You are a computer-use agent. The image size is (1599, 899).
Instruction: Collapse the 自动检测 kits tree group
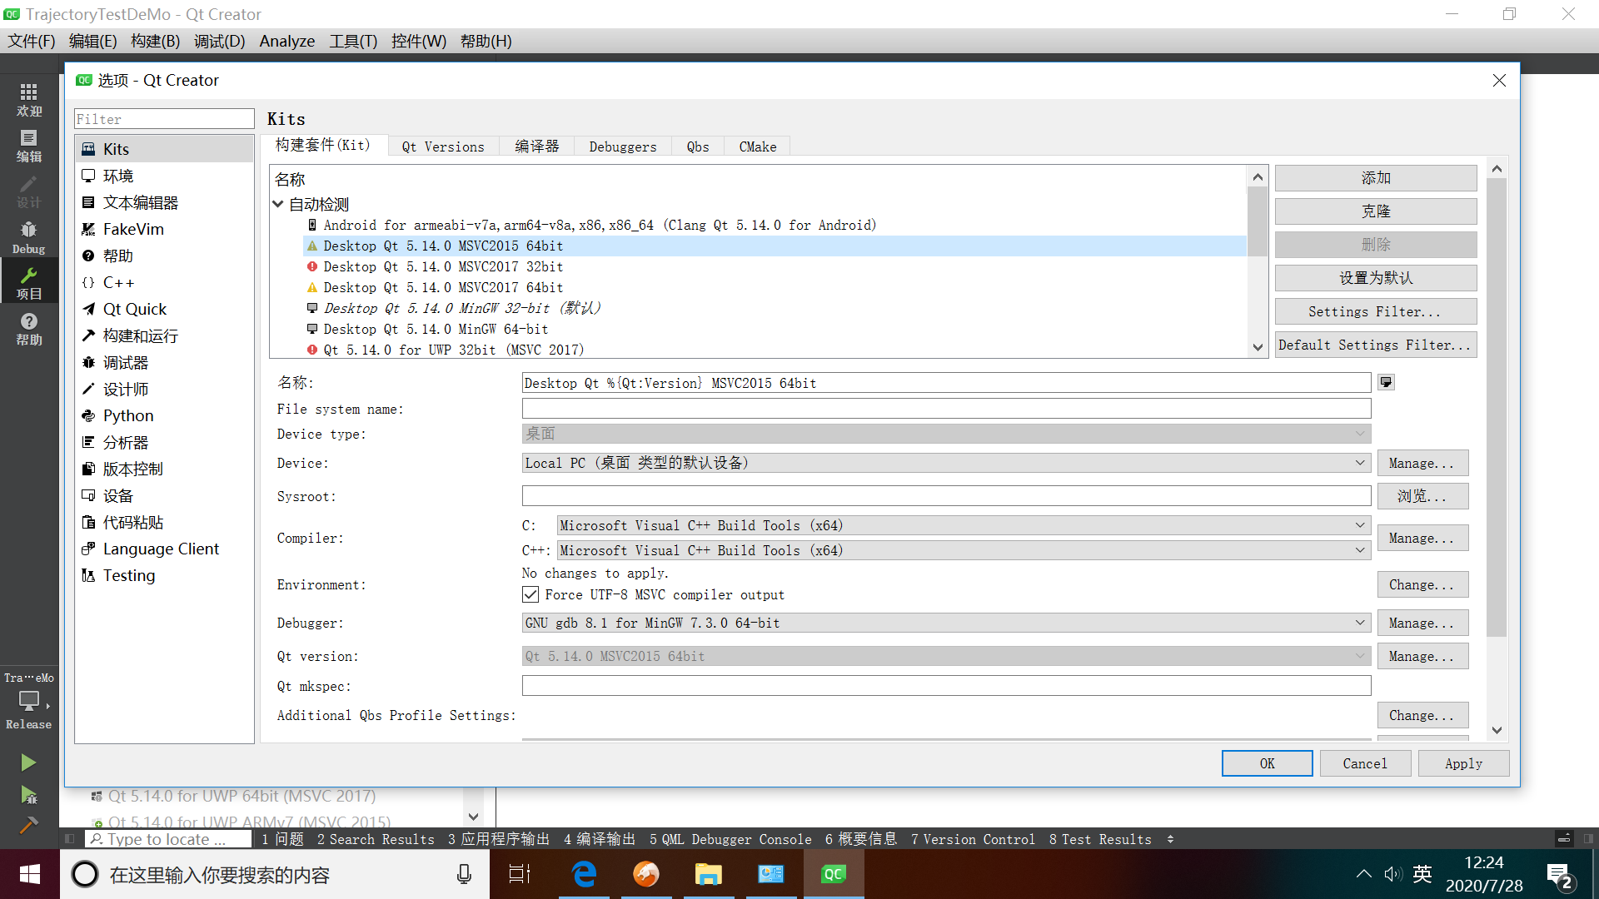278,204
